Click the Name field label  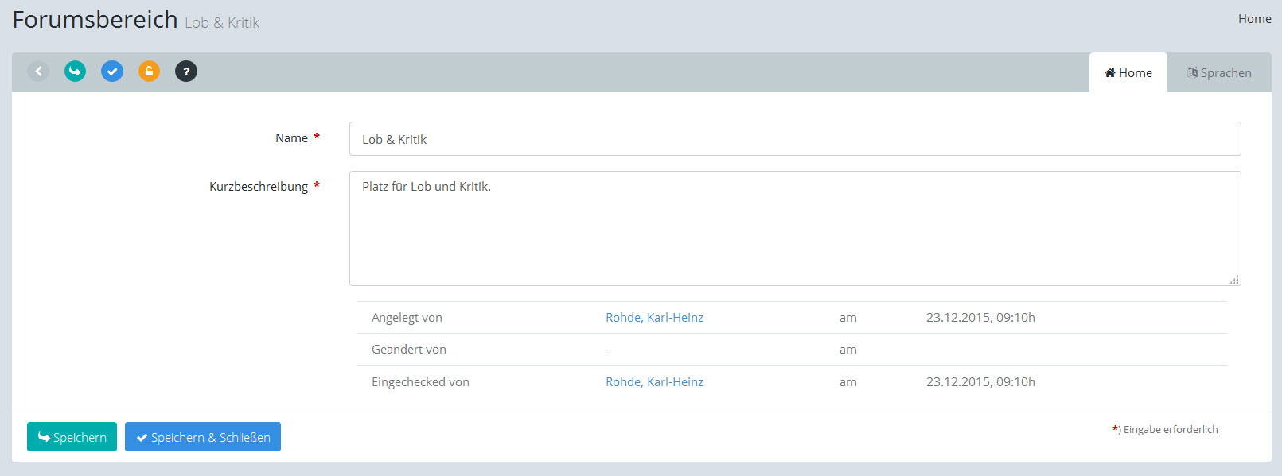tap(291, 138)
